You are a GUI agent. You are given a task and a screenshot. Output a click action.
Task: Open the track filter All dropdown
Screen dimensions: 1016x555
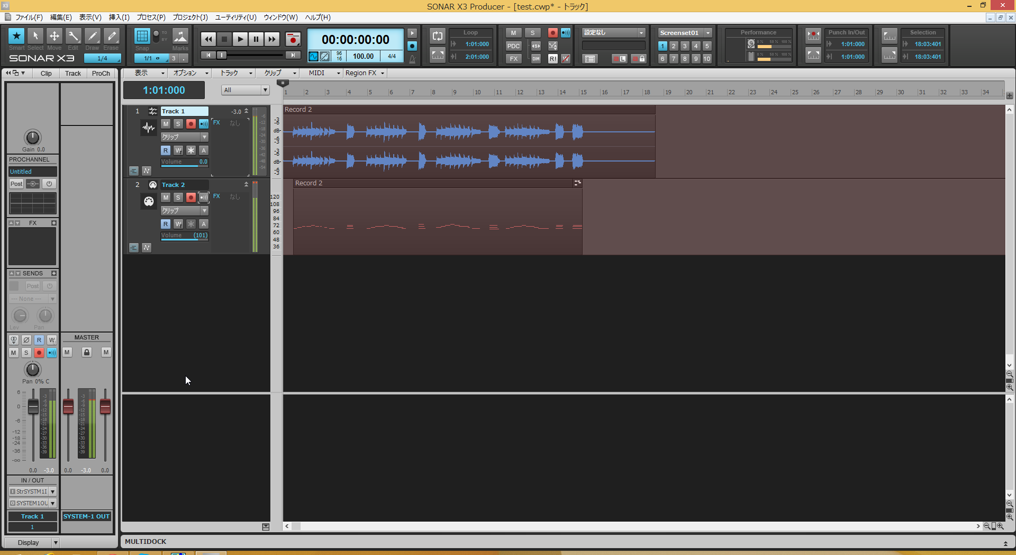[246, 90]
